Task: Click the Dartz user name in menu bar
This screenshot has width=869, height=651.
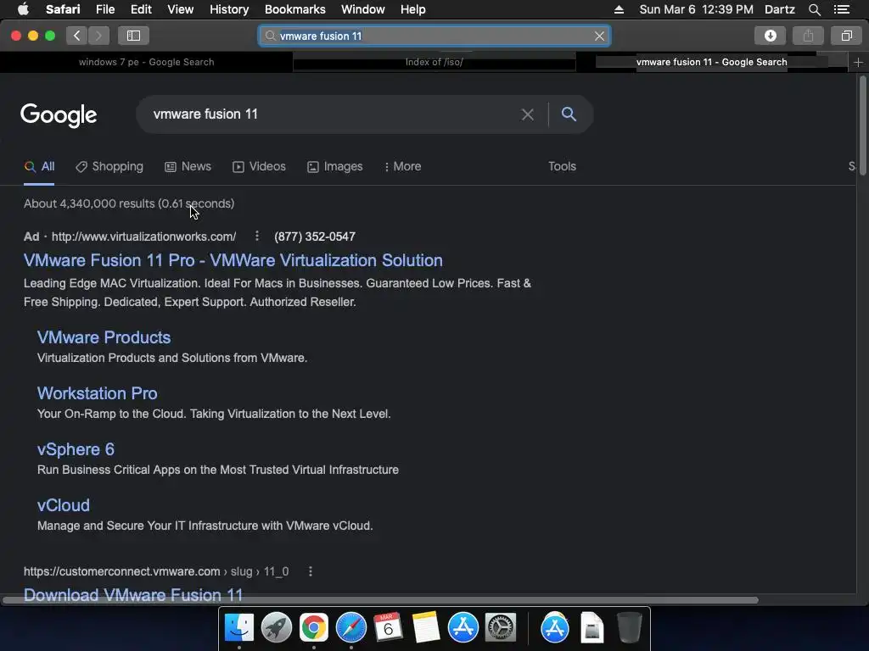Action: [779, 9]
